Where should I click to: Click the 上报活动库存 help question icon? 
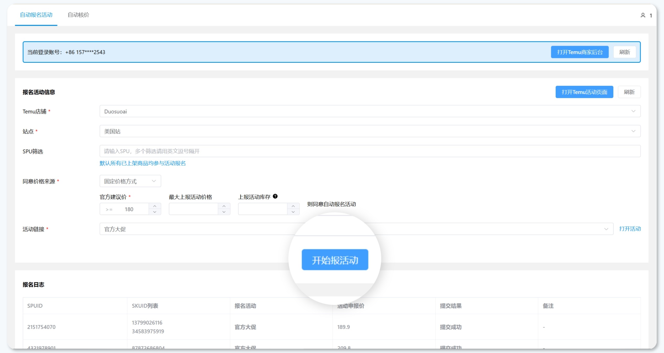click(275, 196)
